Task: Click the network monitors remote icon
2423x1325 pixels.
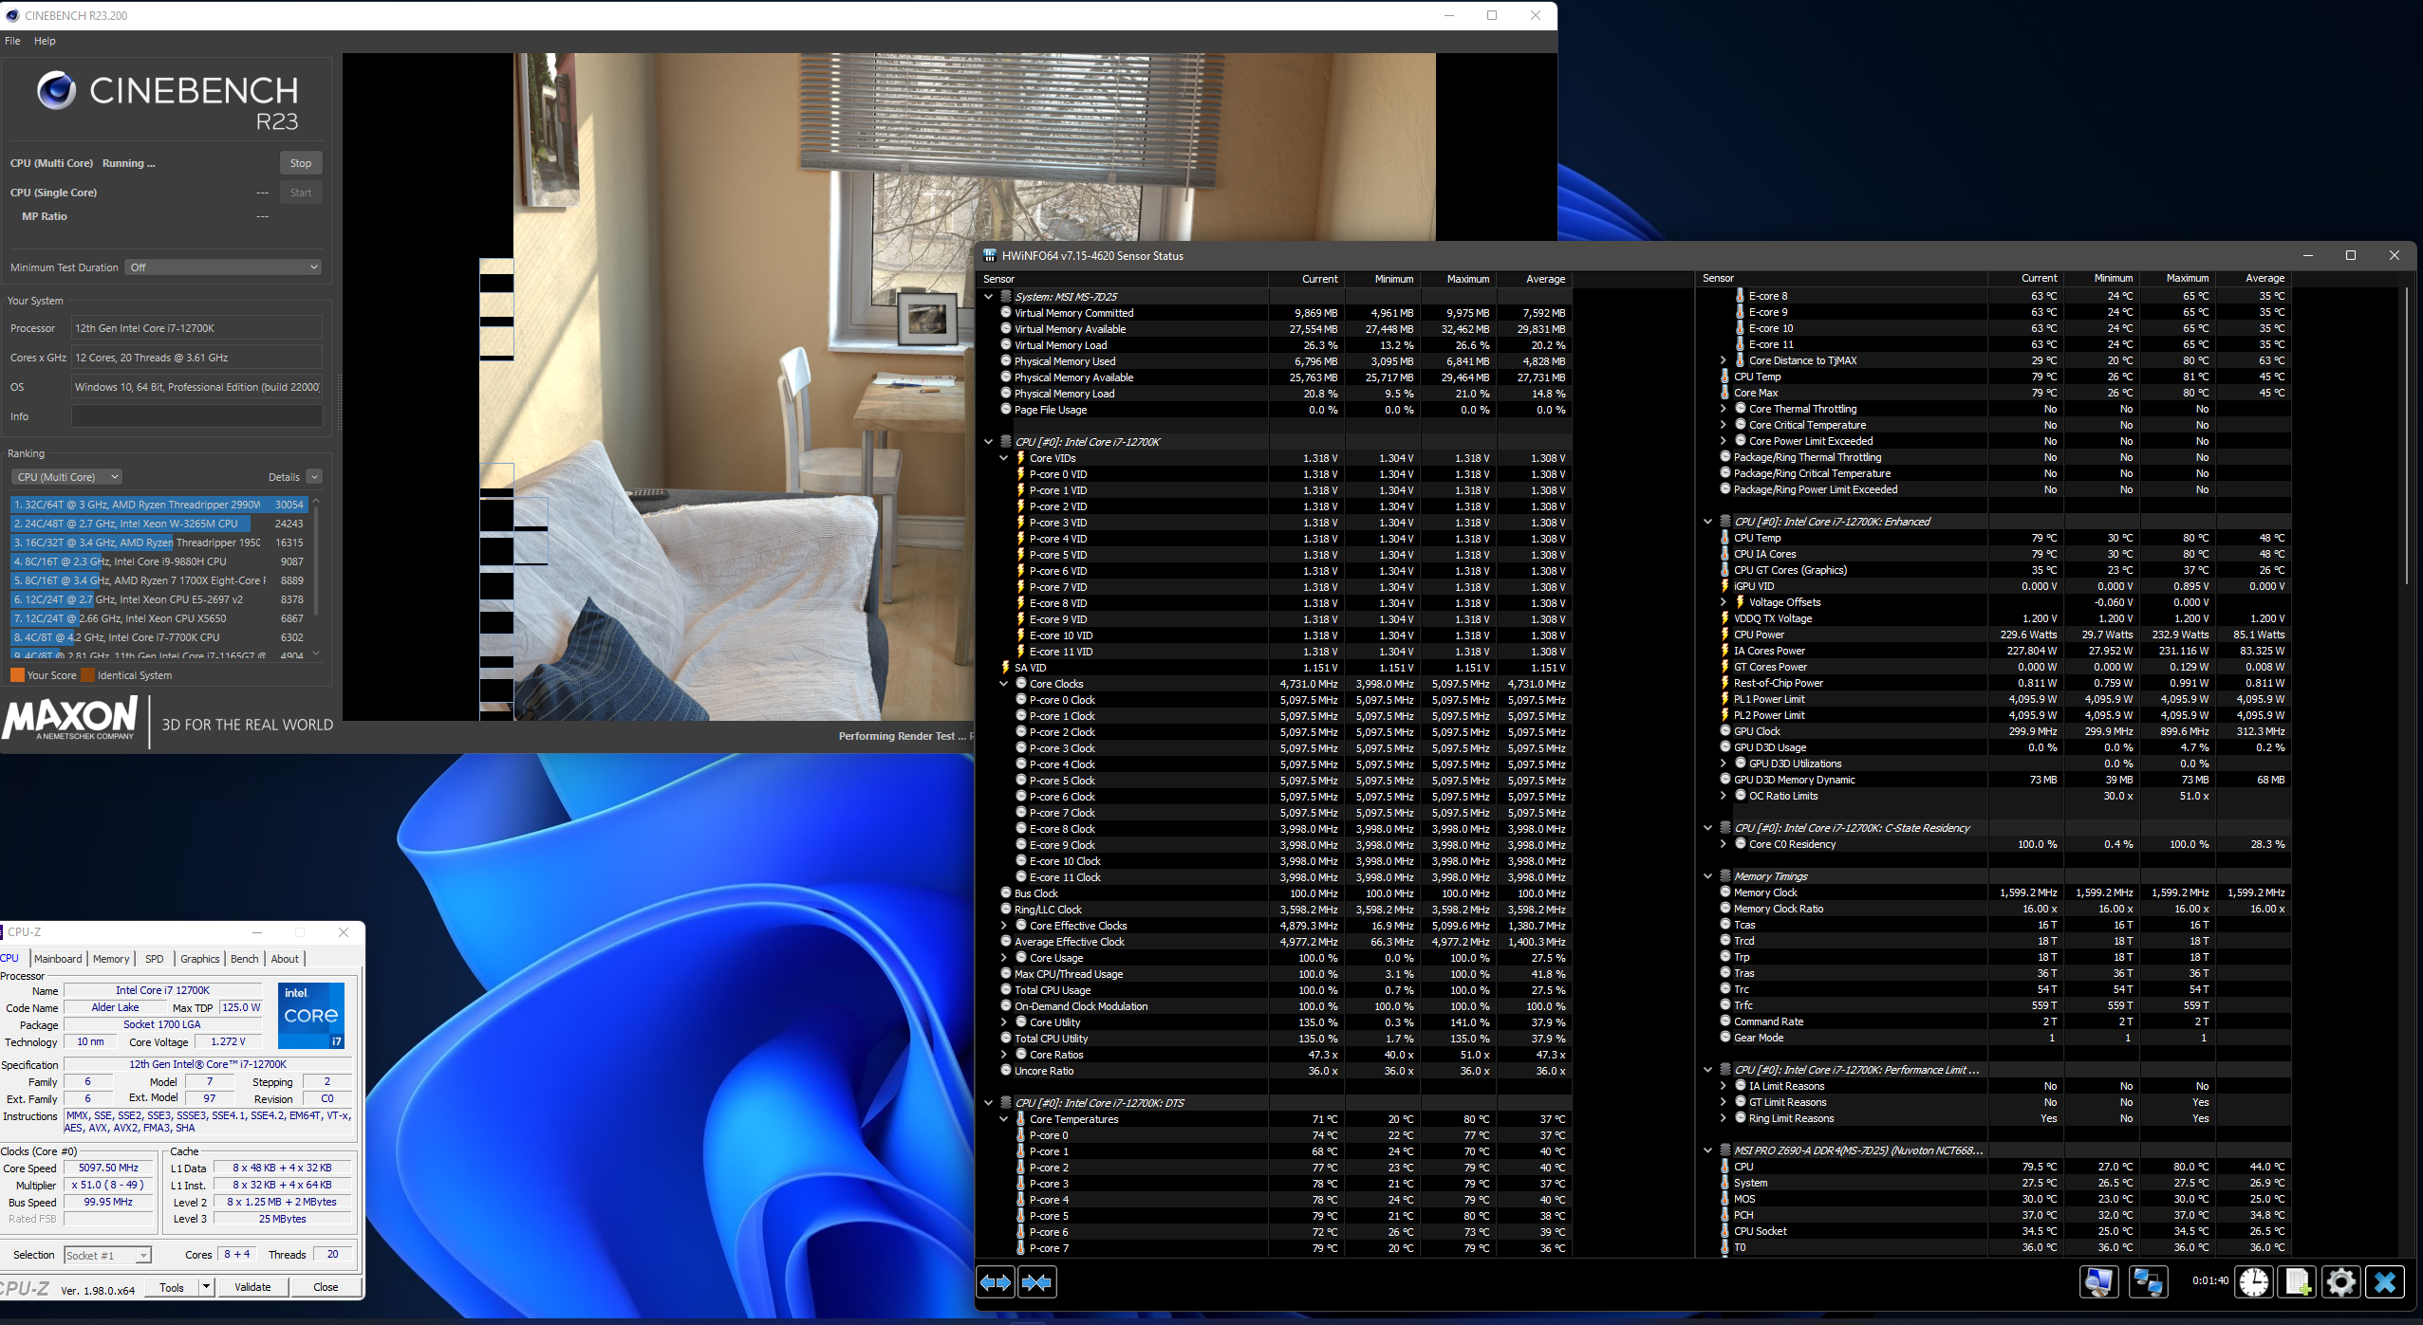Action: click(x=2148, y=1282)
